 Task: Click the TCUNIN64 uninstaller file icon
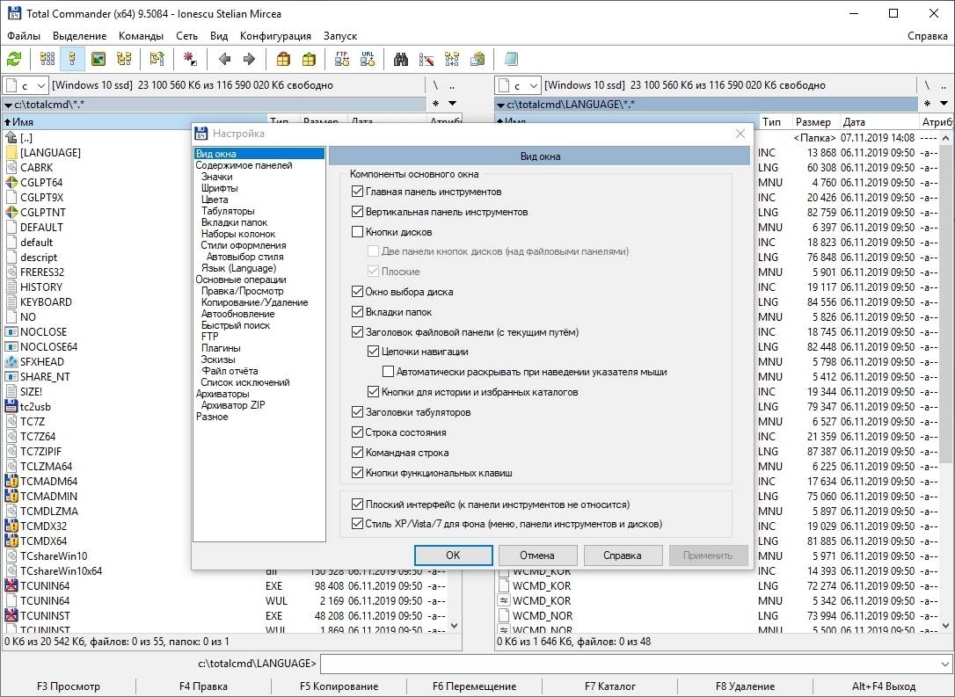click(11, 585)
